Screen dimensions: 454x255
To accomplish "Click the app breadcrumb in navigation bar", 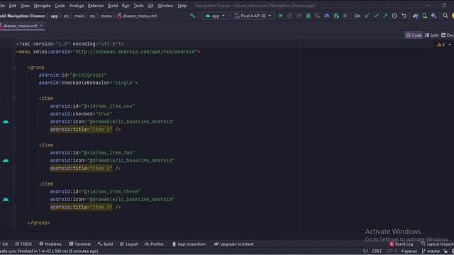I will pos(55,16).
